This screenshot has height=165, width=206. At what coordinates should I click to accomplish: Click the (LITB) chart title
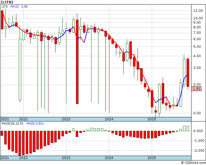(7, 2)
